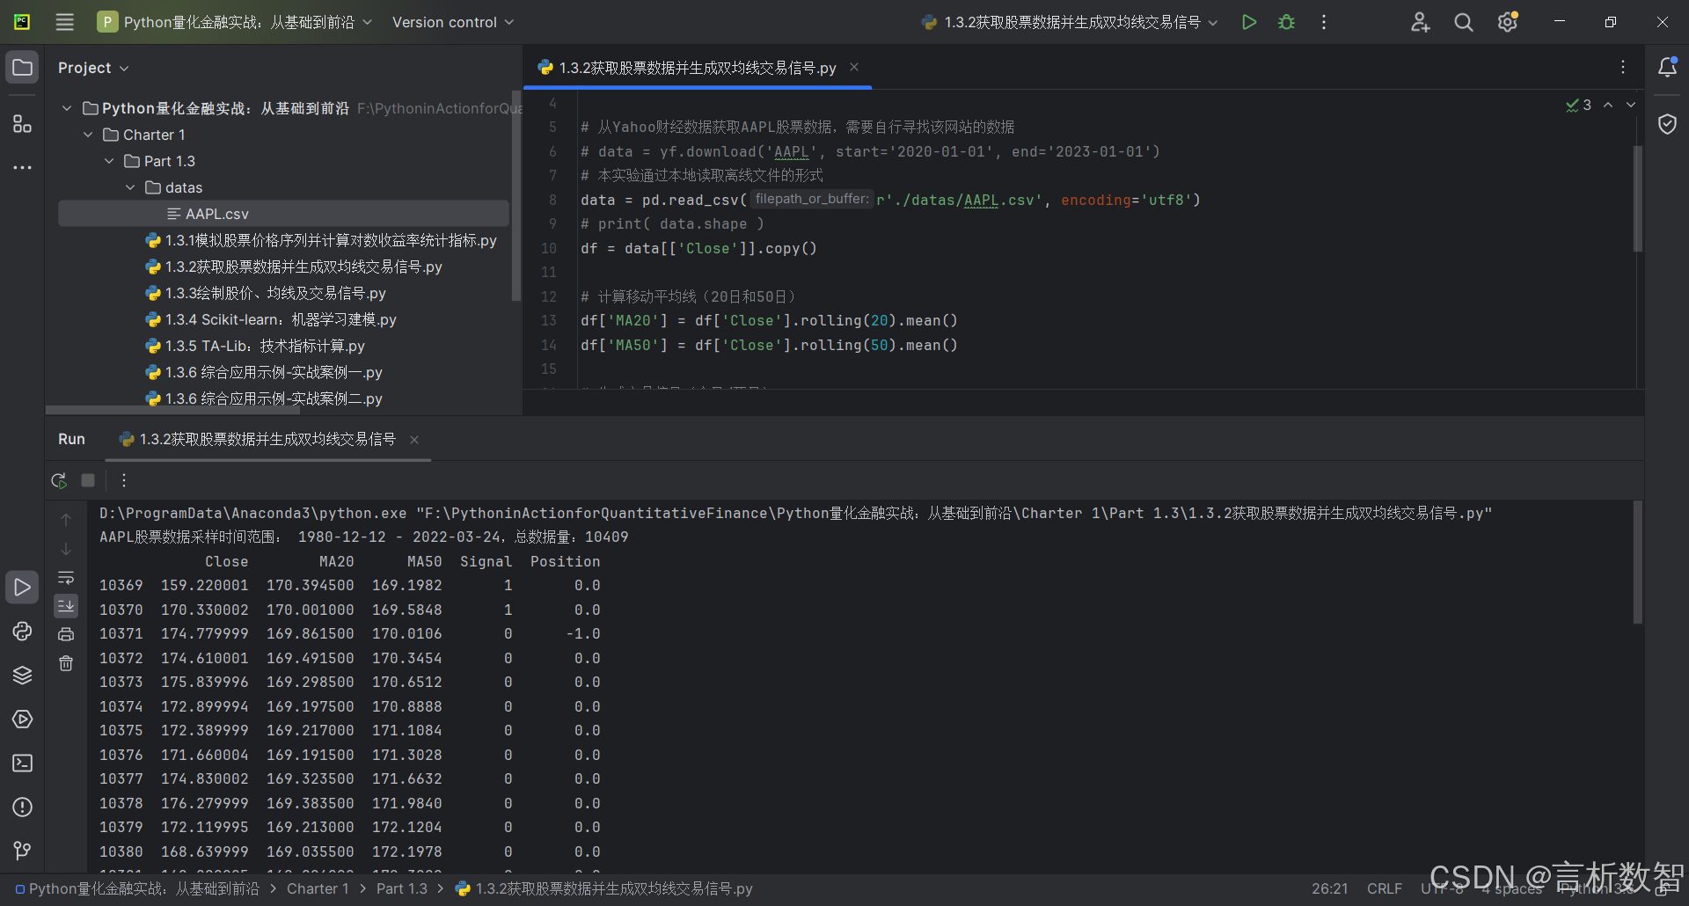1689x906 pixels.
Task: Go to previous highlighted problem arrow
Action: (1608, 105)
